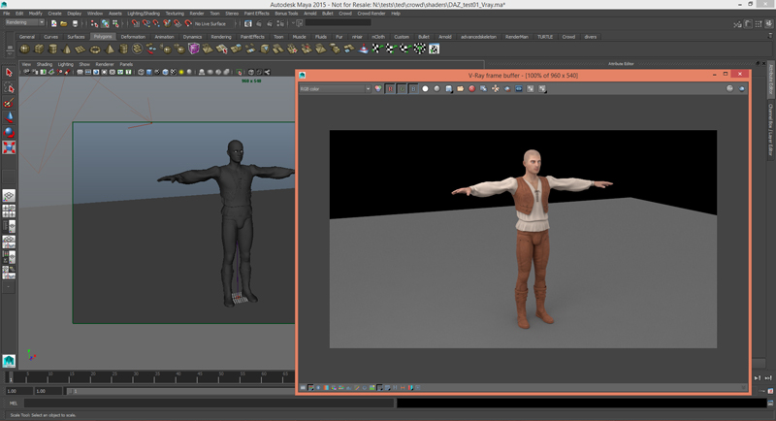
Task: Create a polygon sphere from the shelf
Action: 25,49
